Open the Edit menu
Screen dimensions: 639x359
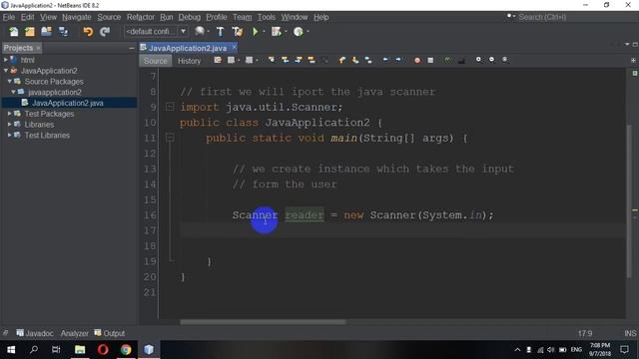(x=27, y=17)
